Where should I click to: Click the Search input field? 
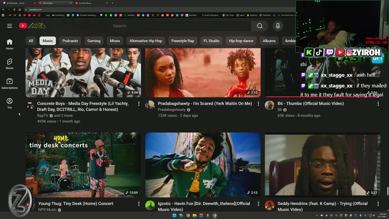click(x=180, y=26)
